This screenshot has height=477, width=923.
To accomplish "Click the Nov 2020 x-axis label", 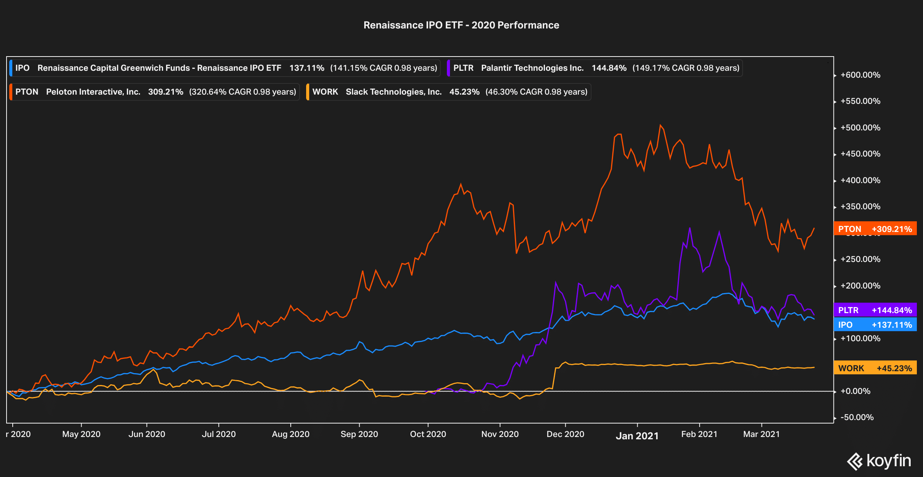I will point(500,434).
